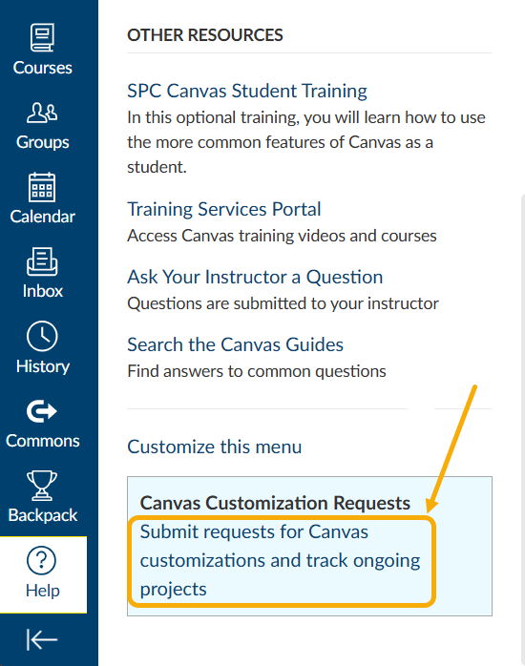Click Ask Your Instructor a Question

pyautogui.click(x=255, y=277)
